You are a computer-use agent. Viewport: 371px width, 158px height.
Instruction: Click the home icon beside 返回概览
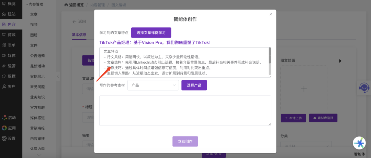[66, 5]
